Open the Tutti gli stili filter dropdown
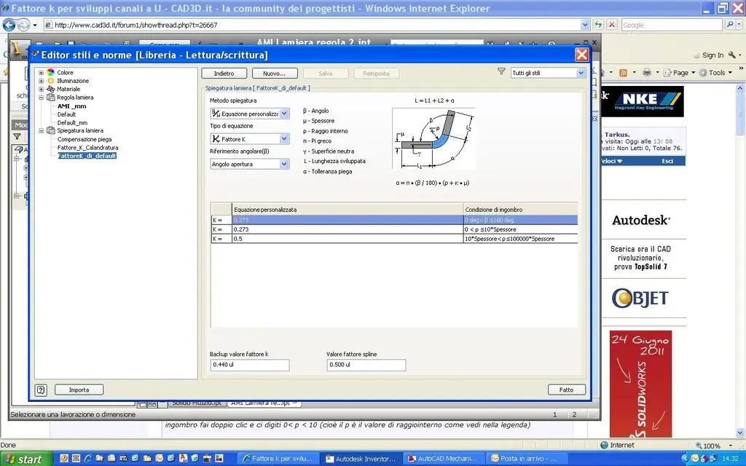Screen dimensions: 746x466 (581, 73)
